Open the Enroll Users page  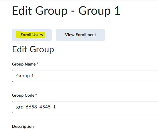coord(32,35)
